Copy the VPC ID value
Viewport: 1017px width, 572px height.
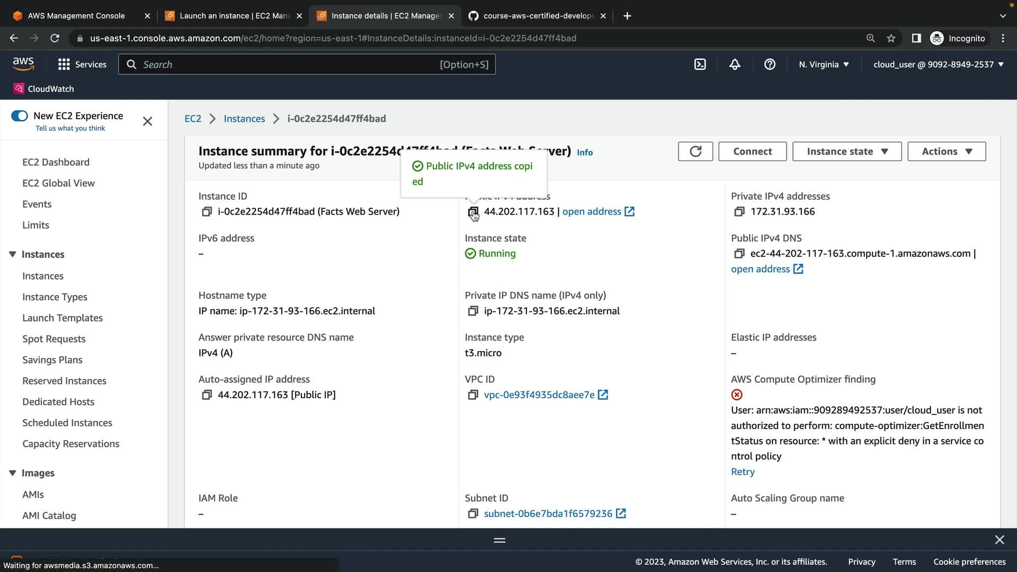(472, 395)
